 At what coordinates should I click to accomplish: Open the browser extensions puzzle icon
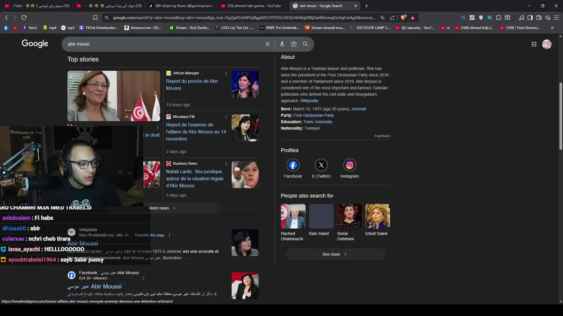coord(498,18)
